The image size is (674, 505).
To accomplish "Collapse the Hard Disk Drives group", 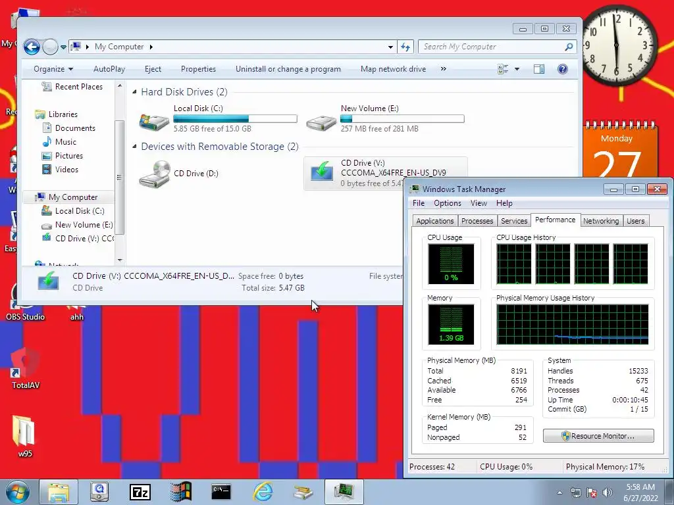I will pos(134,92).
